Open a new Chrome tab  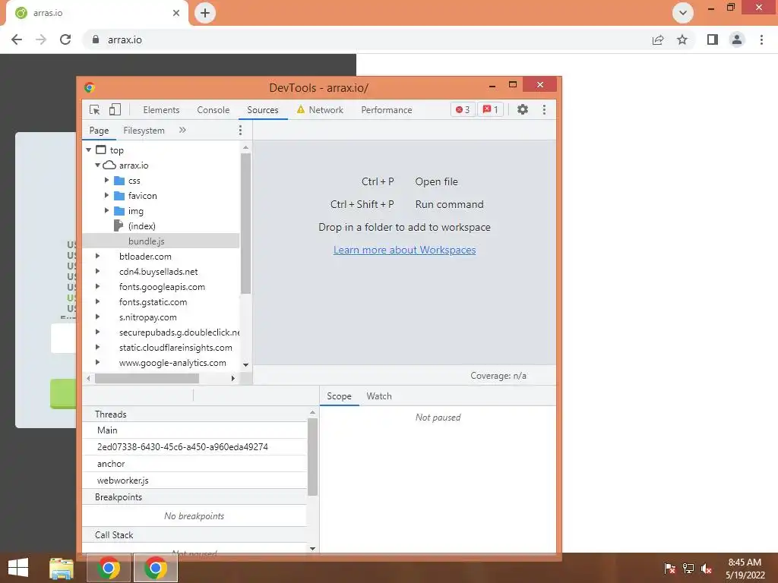click(x=205, y=13)
